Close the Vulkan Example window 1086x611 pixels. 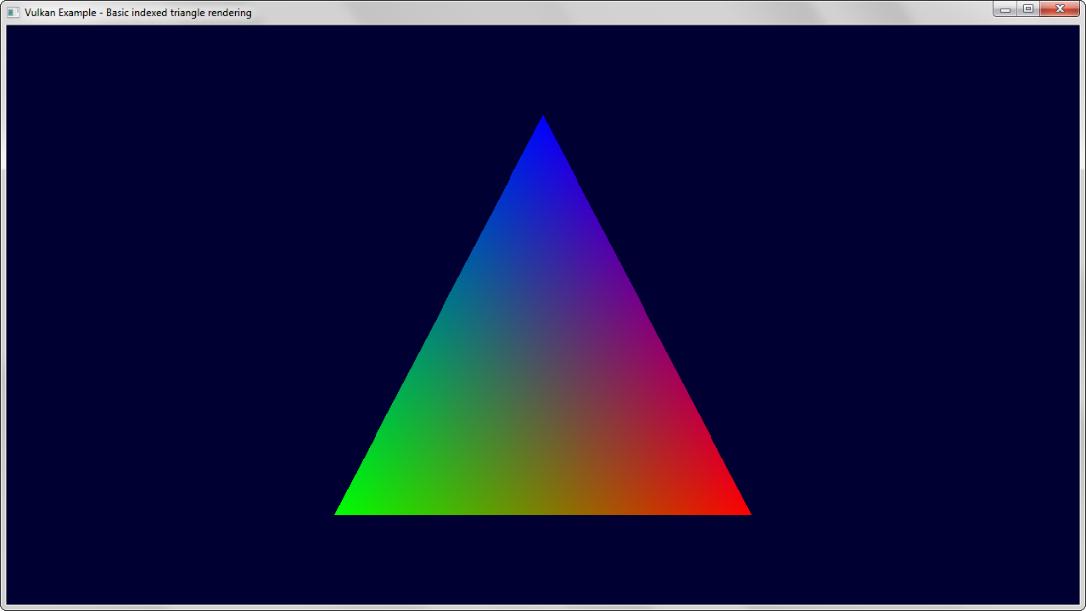[x=1059, y=9]
